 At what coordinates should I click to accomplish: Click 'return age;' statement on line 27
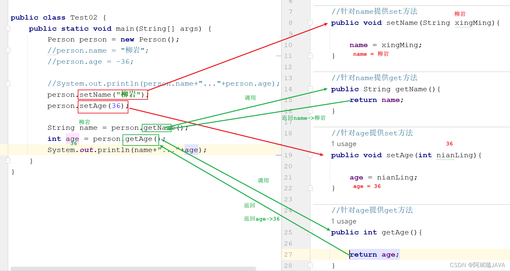pyautogui.click(x=374, y=255)
